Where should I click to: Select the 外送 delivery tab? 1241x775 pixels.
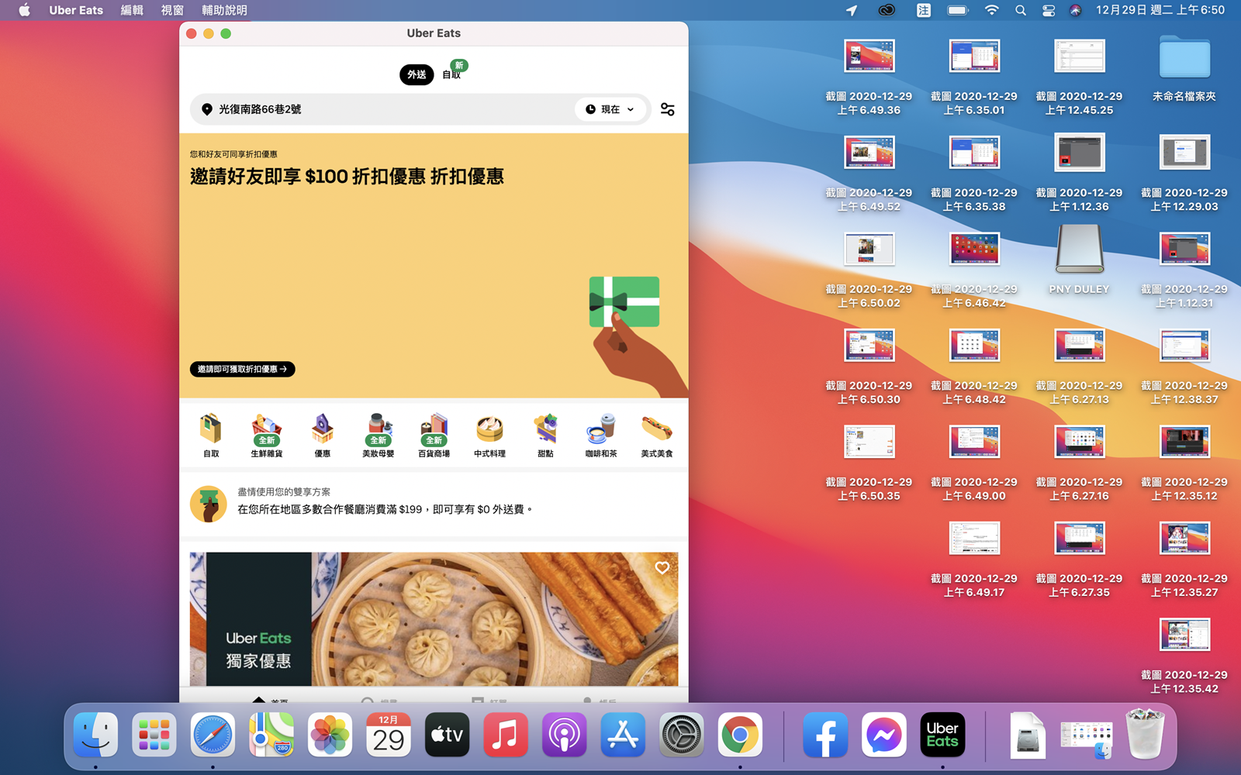(417, 75)
